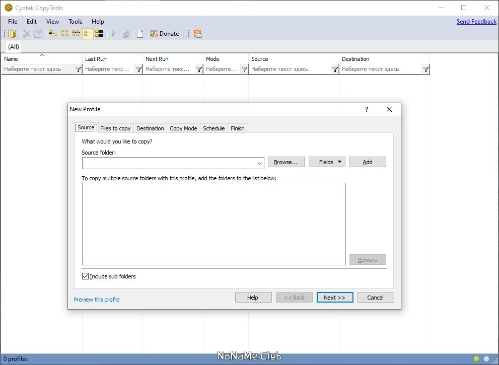Sort by the Mode column header
The width and height of the screenshot is (499, 365).
click(226, 59)
